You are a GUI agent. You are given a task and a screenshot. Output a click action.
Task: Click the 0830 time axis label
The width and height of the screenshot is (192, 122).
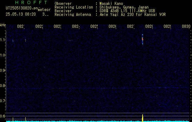(186, 26)
